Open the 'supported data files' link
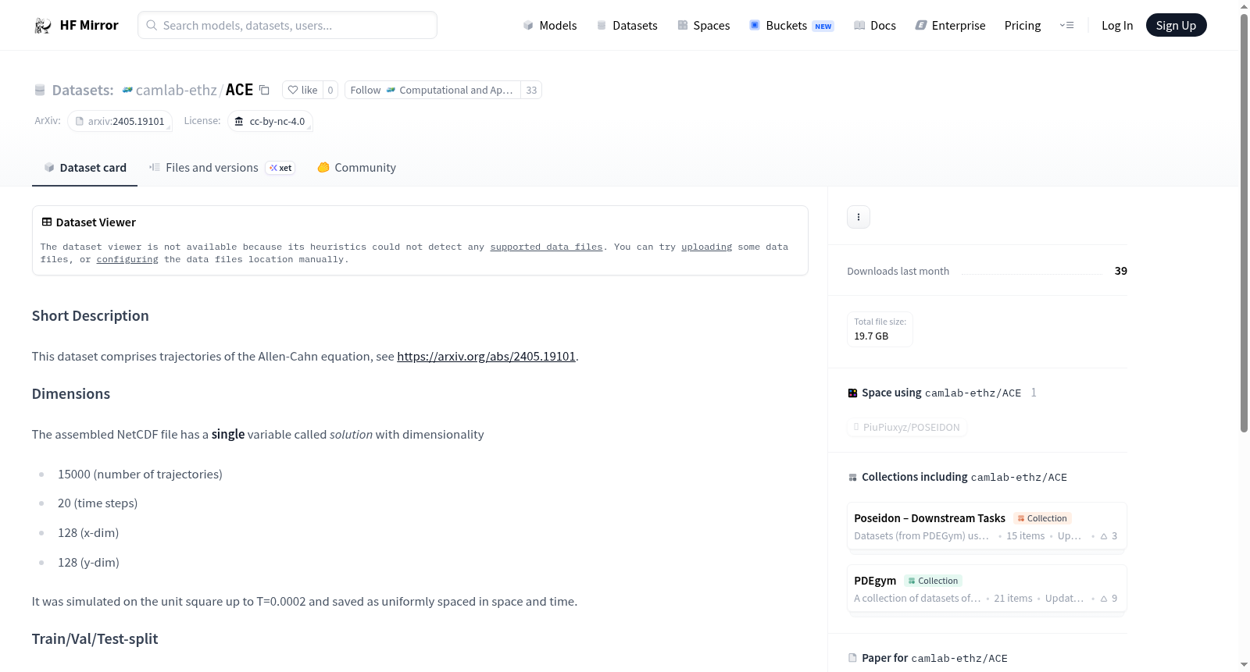 pos(547,247)
